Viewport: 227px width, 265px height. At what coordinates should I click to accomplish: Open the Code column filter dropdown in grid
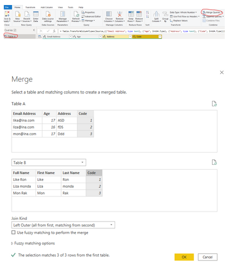tap(160, 37)
